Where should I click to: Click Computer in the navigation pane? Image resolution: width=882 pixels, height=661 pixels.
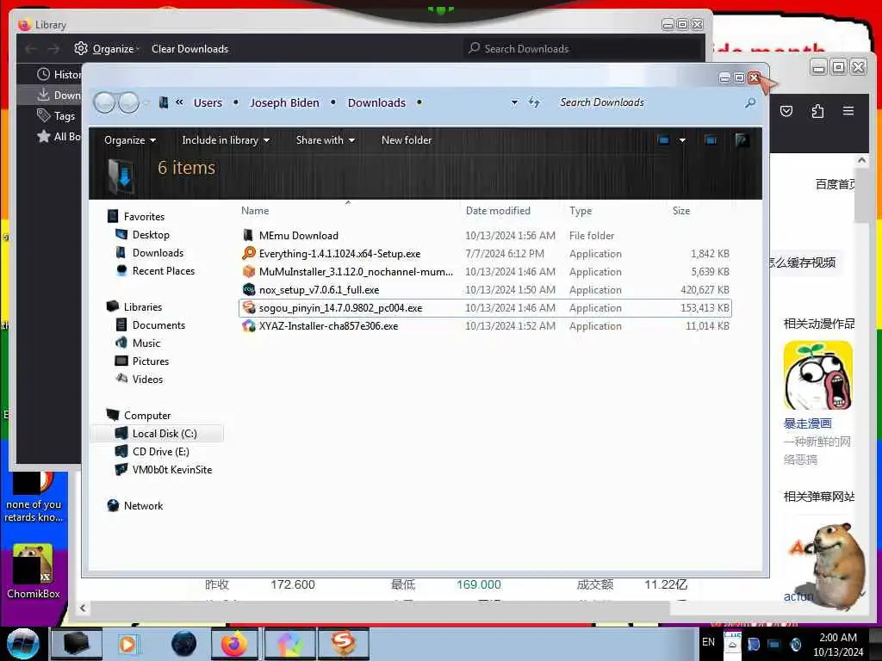tap(147, 416)
